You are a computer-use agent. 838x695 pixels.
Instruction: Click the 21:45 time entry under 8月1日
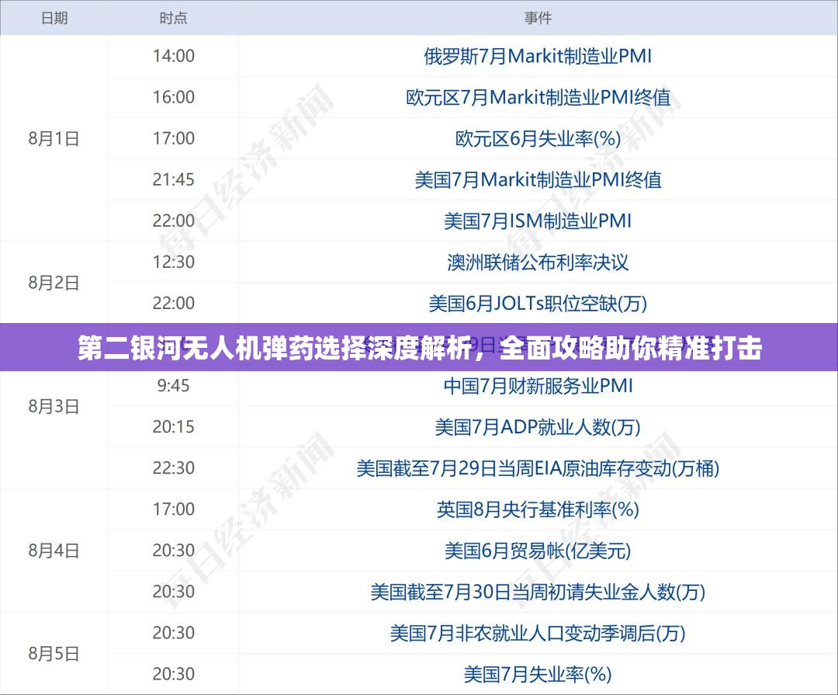(x=174, y=179)
